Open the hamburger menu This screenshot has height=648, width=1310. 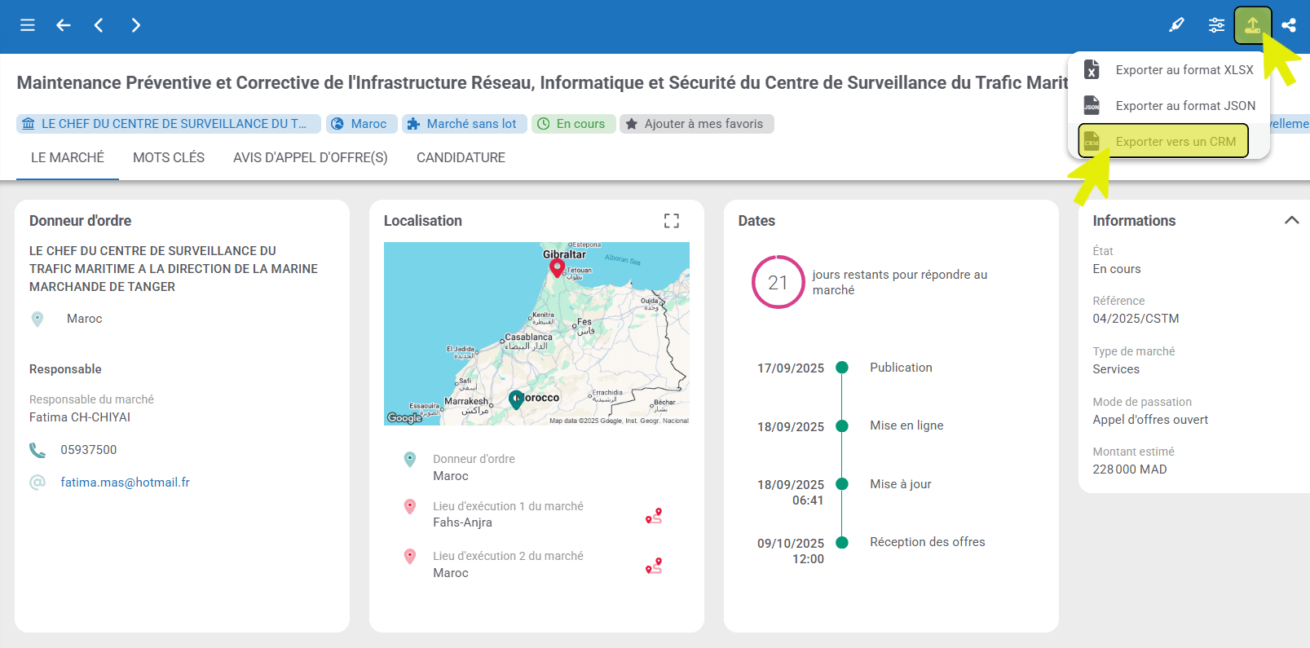(28, 25)
